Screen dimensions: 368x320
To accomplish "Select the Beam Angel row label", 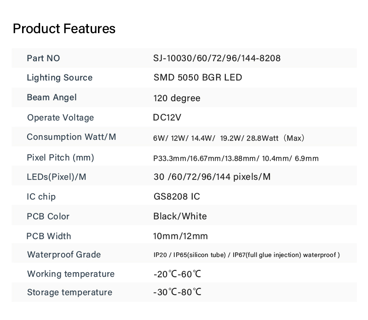I will click(52, 97).
